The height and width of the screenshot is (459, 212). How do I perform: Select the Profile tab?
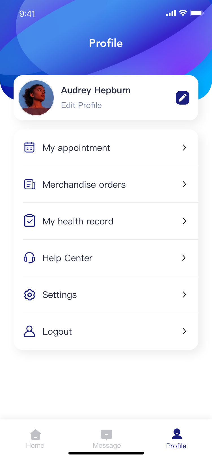tap(176, 438)
